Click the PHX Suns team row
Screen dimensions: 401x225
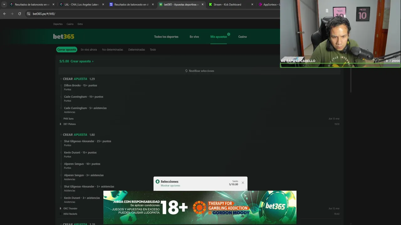[69, 119]
